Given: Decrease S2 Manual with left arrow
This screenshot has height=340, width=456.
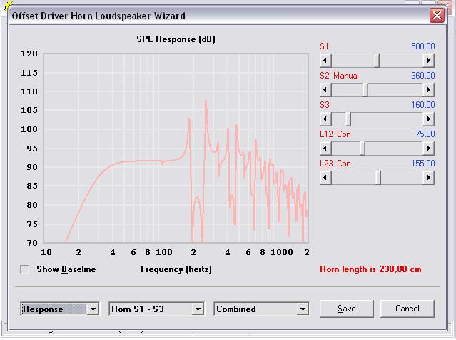Looking at the screenshot, I should click(x=325, y=90).
